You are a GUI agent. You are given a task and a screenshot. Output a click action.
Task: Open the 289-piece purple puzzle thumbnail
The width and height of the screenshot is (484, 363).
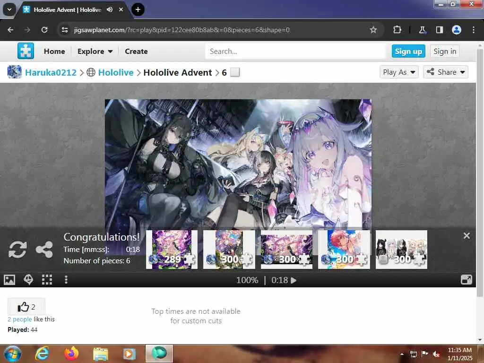pyautogui.click(x=172, y=250)
